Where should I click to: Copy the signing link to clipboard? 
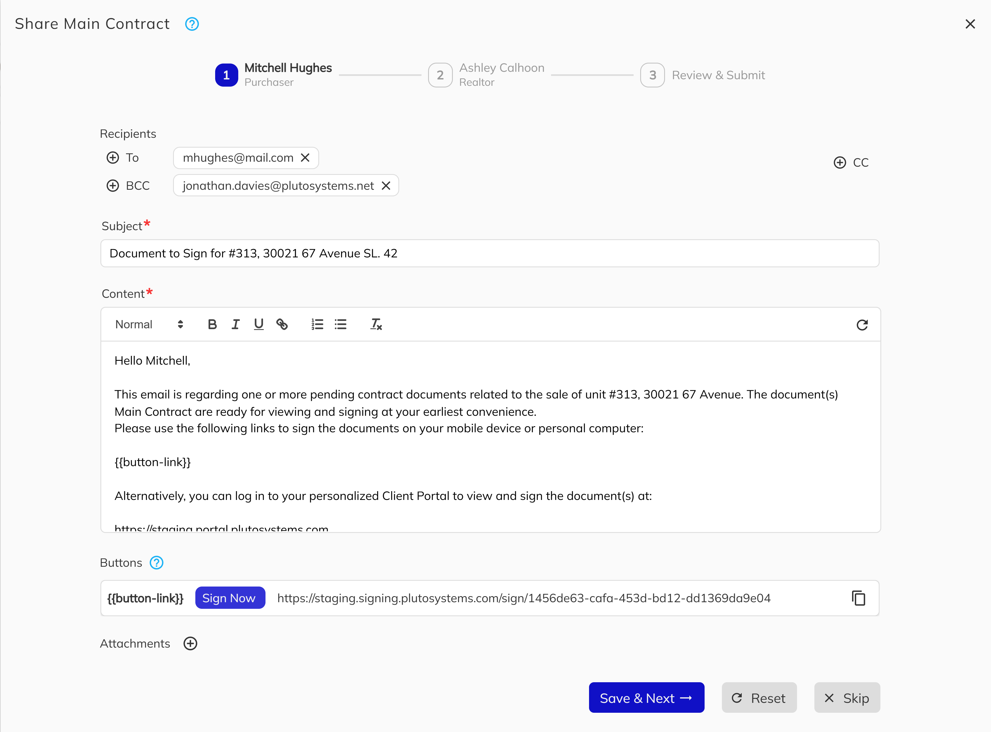click(x=858, y=598)
